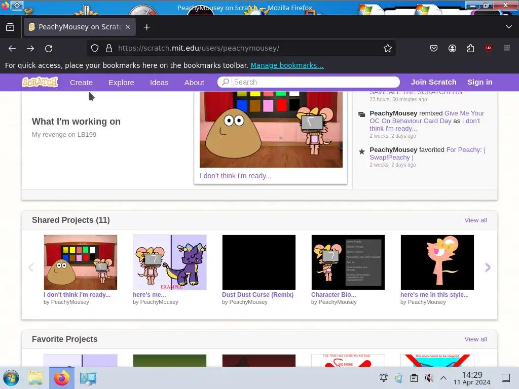Open the Explore menu item
519x389 pixels.
click(121, 83)
